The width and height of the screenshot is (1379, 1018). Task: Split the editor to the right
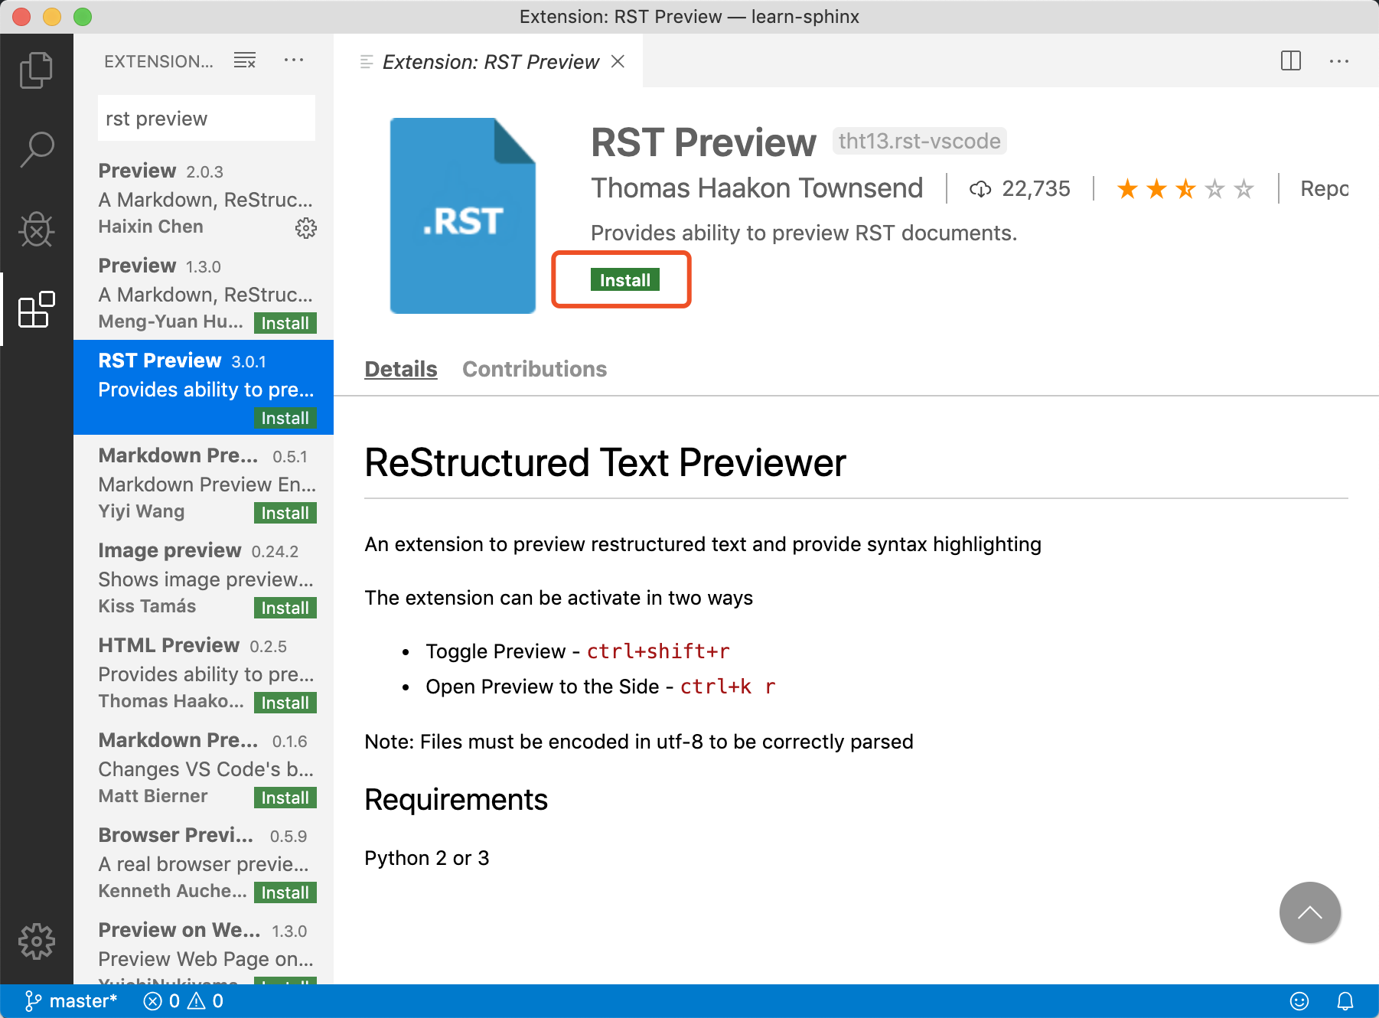[x=1291, y=60]
